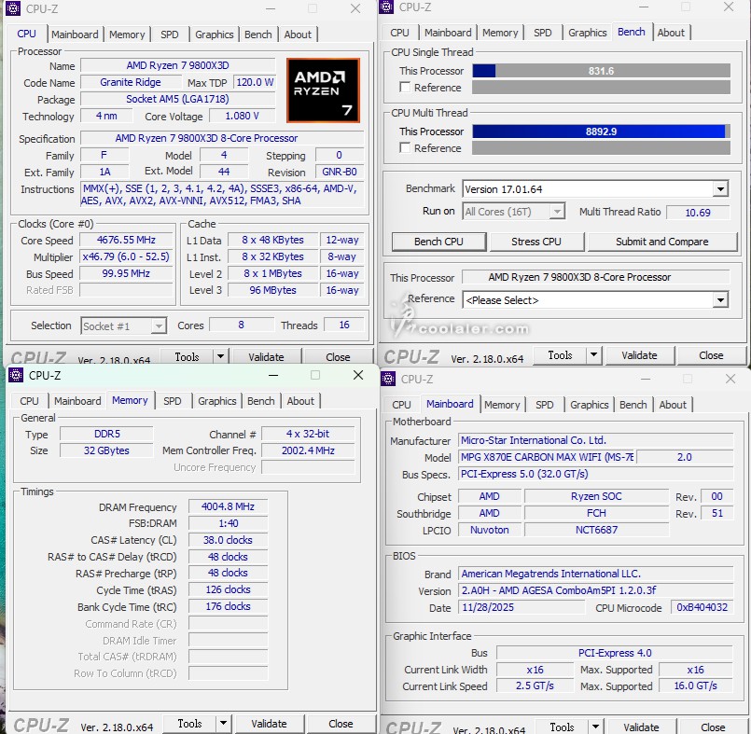This screenshot has height=734, width=751.
Task: Open the Tools dropdown arrow in Mainboard window
Action: 595,727
